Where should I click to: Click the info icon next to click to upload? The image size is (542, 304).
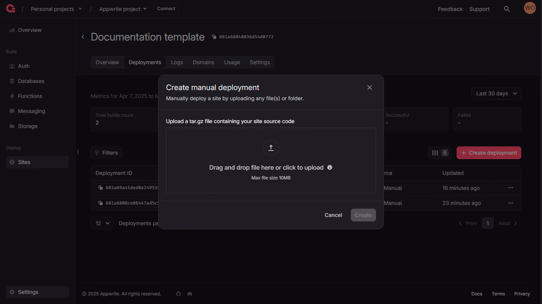pos(330,168)
